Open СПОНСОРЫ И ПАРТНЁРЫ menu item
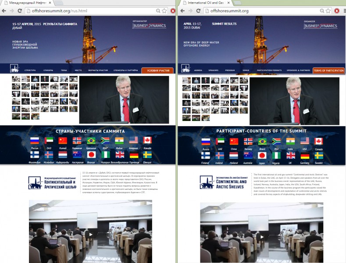This screenshot has height=263, width=346. pyautogui.click(x=125, y=71)
